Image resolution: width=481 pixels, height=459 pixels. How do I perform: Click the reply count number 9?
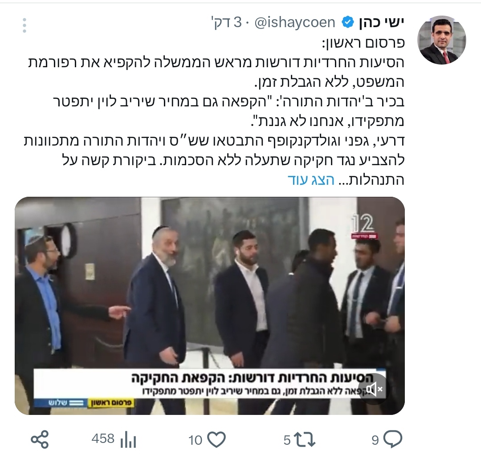[x=375, y=440]
